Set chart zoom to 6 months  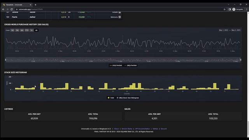click(x=22, y=30)
